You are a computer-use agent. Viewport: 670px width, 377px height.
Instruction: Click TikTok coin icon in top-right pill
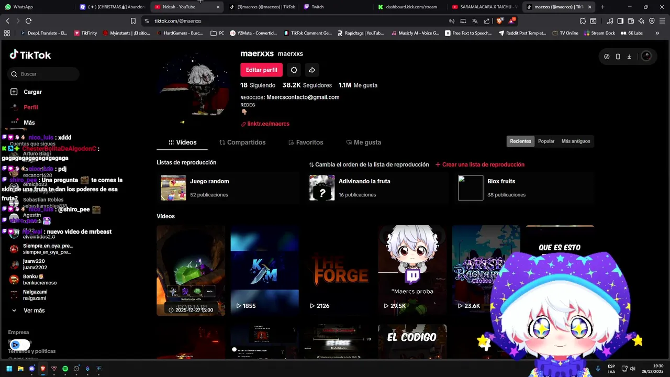point(607,57)
